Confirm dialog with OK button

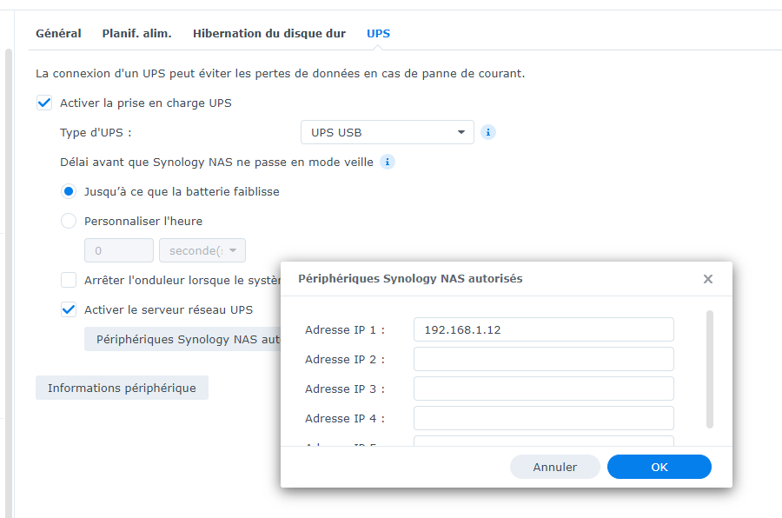coord(659,467)
